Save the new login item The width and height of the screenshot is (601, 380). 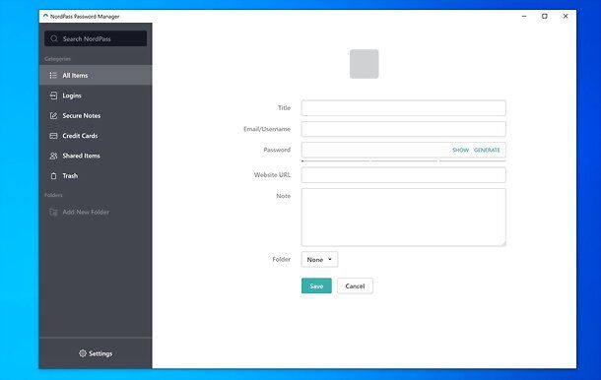(x=316, y=285)
